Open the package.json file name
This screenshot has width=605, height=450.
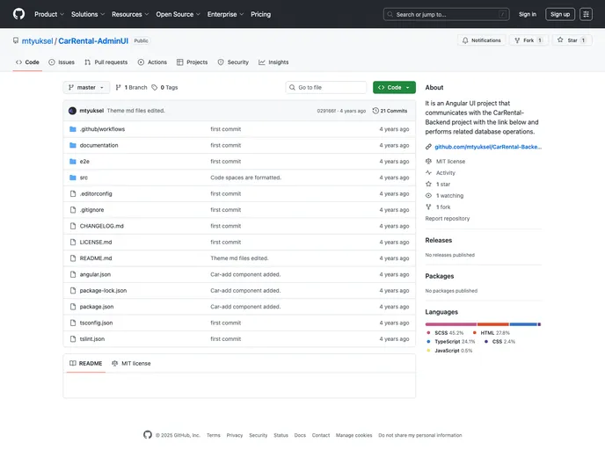tap(97, 307)
